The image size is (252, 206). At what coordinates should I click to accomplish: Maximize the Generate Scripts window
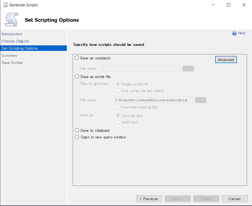pos(228,5)
